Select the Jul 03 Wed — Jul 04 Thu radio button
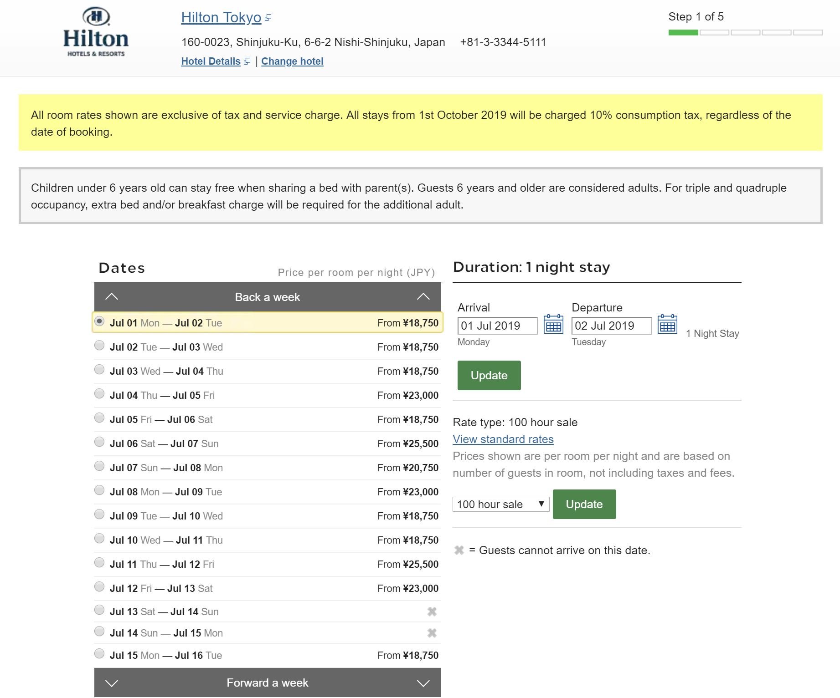Image resolution: width=840 pixels, height=698 pixels. coord(99,369)
